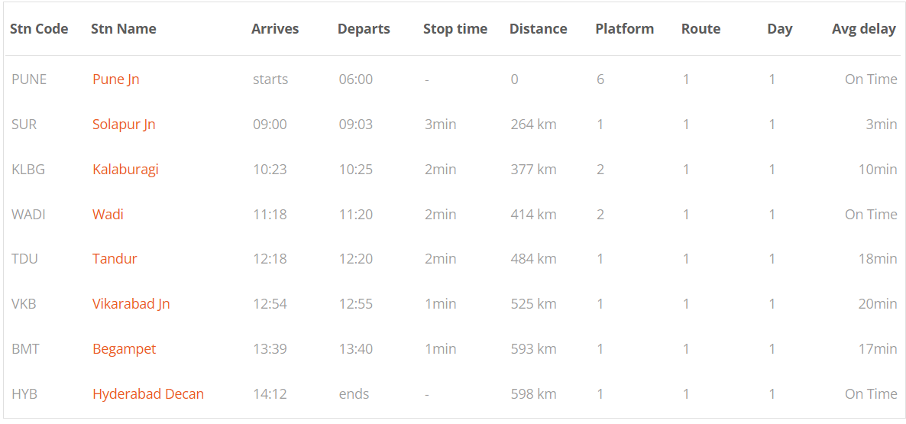Click the Vikarabad Jn link

click(131, 304)
